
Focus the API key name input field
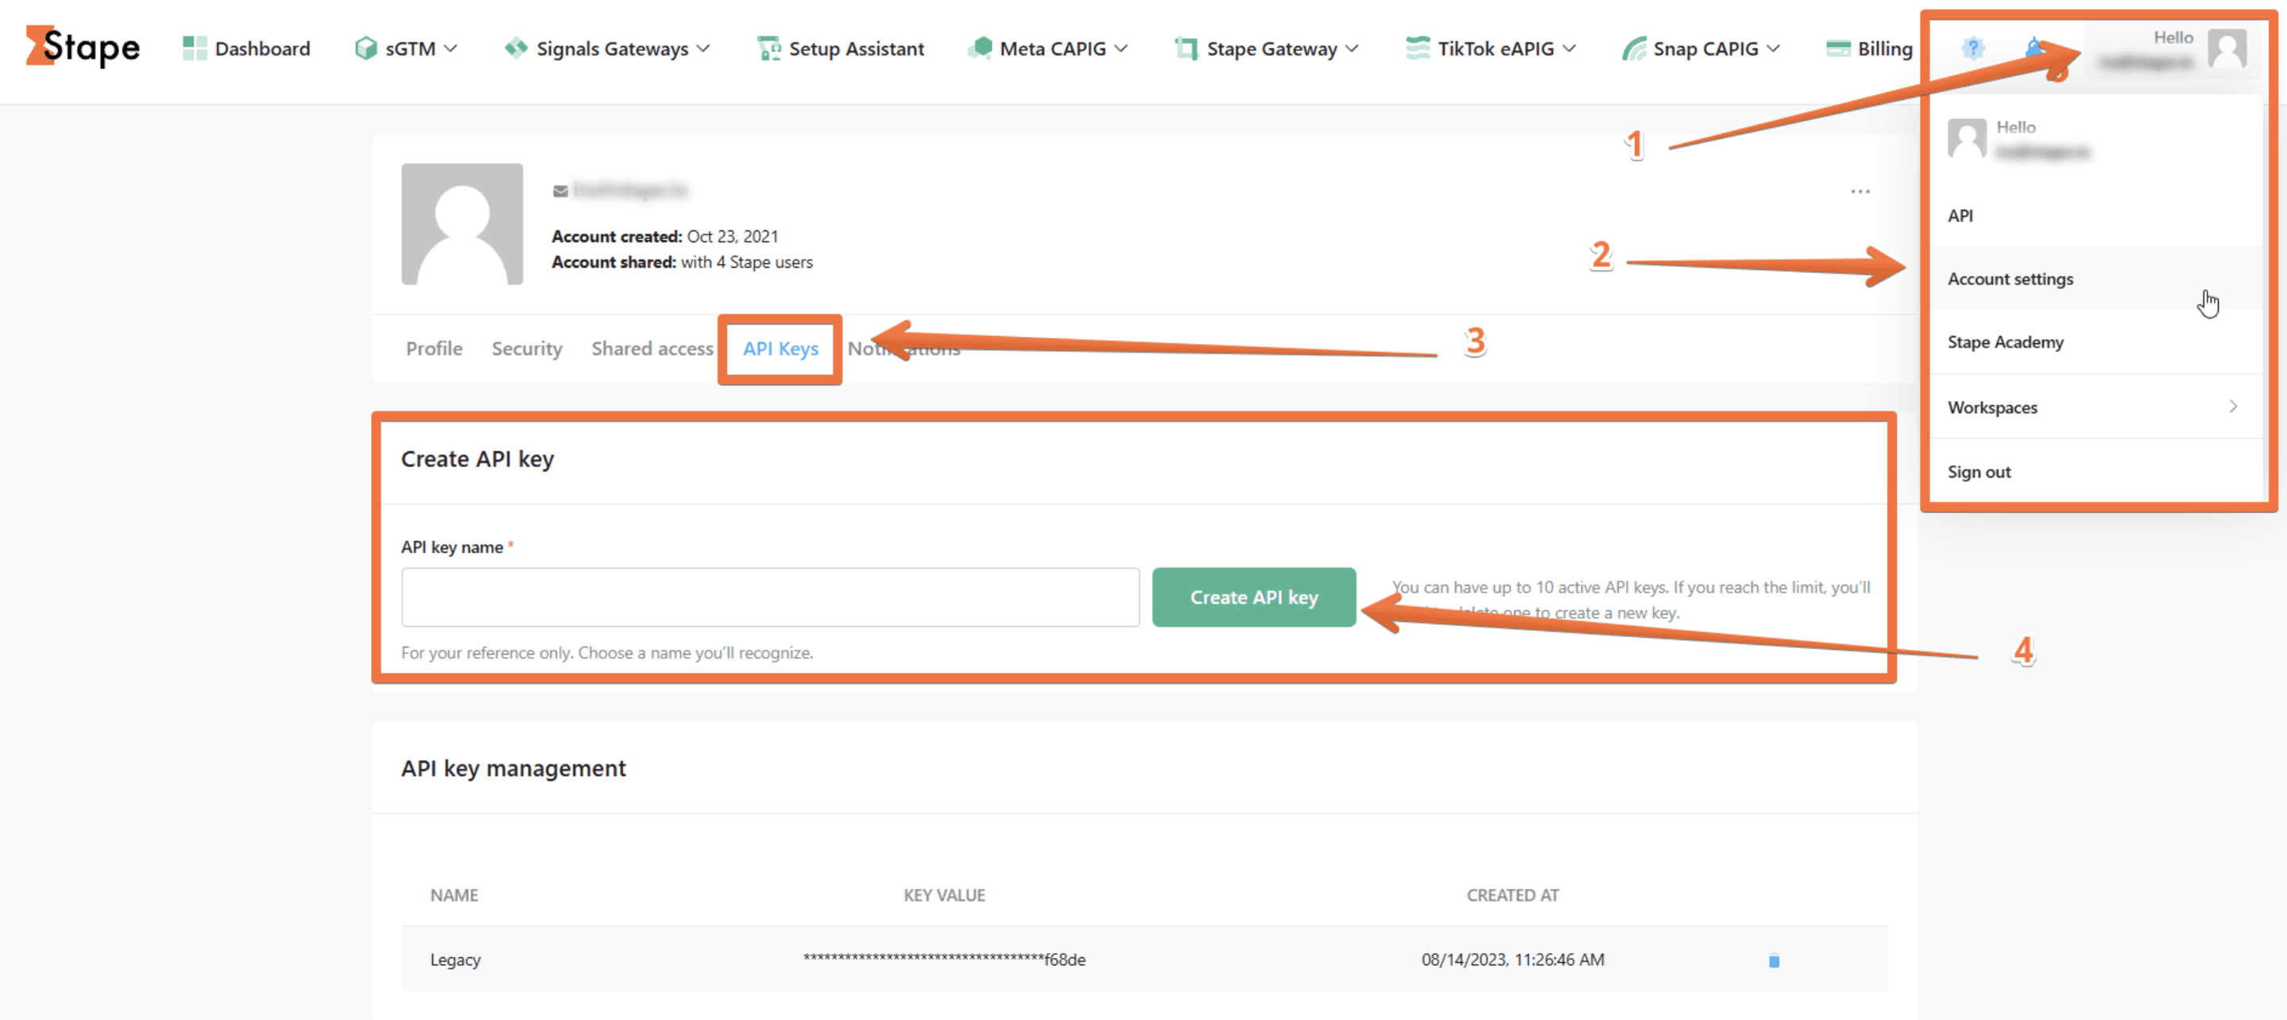click(770, 597)
